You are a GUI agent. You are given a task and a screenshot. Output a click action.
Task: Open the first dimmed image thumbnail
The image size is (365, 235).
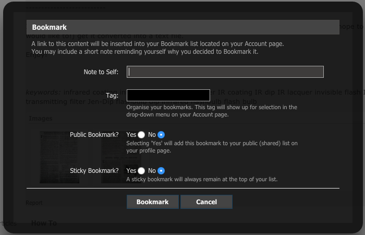pyautogui.click(x=59, y=157)
